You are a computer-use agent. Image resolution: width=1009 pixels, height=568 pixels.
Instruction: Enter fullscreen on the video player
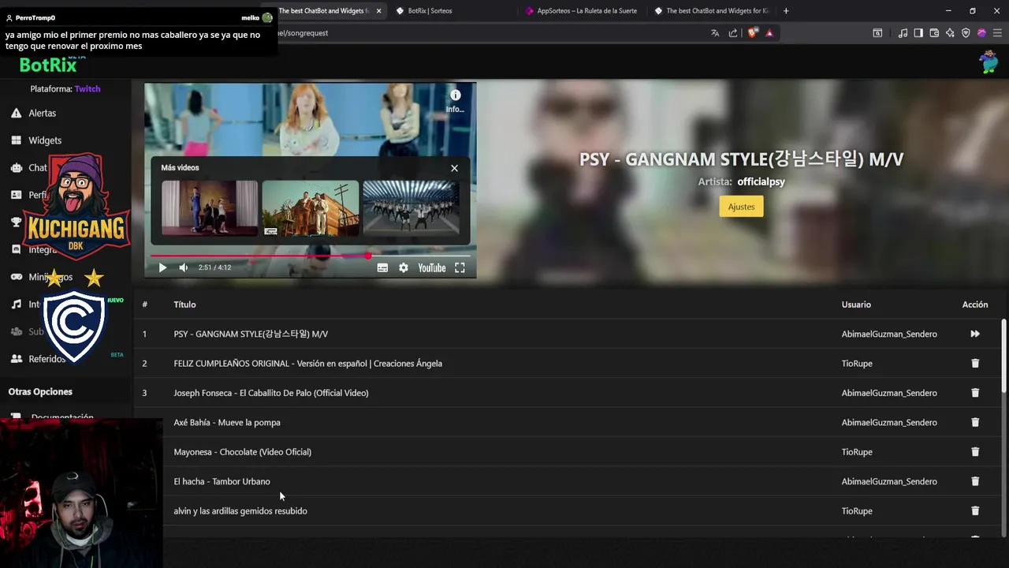(x=460, y=267)
